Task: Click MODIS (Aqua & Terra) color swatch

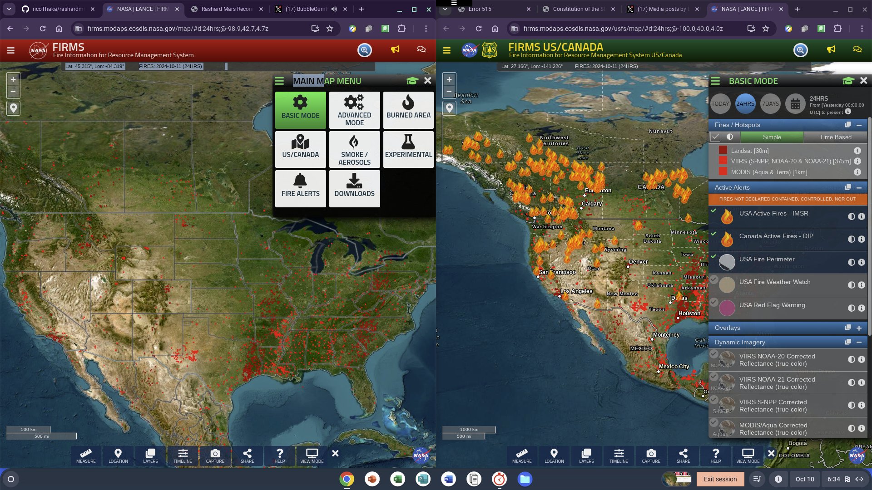Action: 723,171
